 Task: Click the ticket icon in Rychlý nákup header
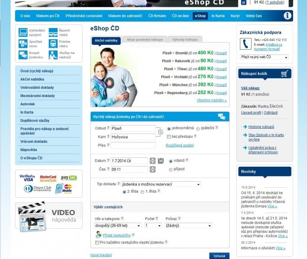coord(222,117)
